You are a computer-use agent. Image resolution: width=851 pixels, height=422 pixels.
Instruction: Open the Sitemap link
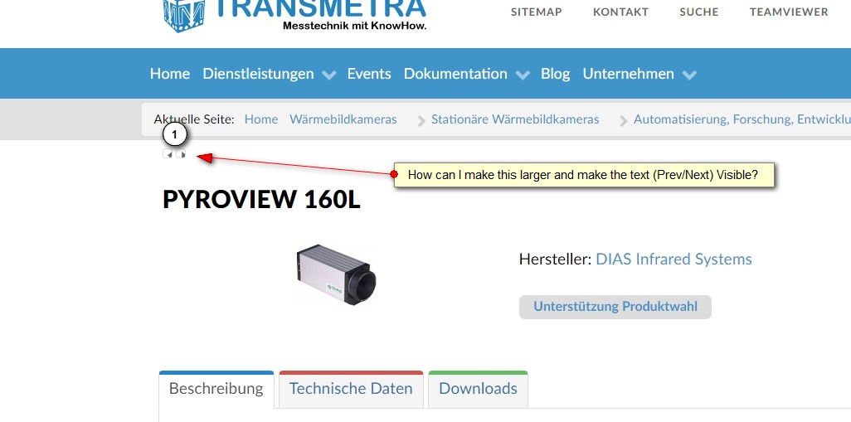click(x=536, y=12)
